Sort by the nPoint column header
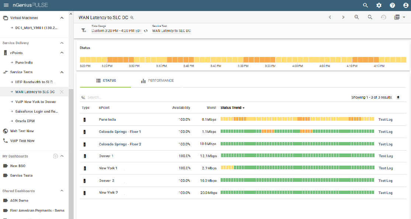The width and height of the screenshot is (411, 219). click(x=104, y=108)
